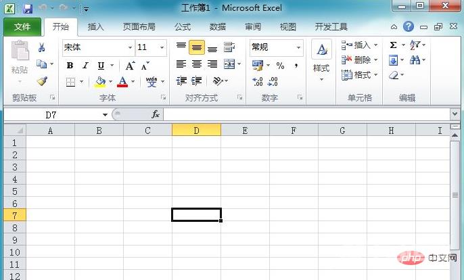
Task: Click the Increase Font Size icon
Action: pyautogui.click(x=130, y=66)
